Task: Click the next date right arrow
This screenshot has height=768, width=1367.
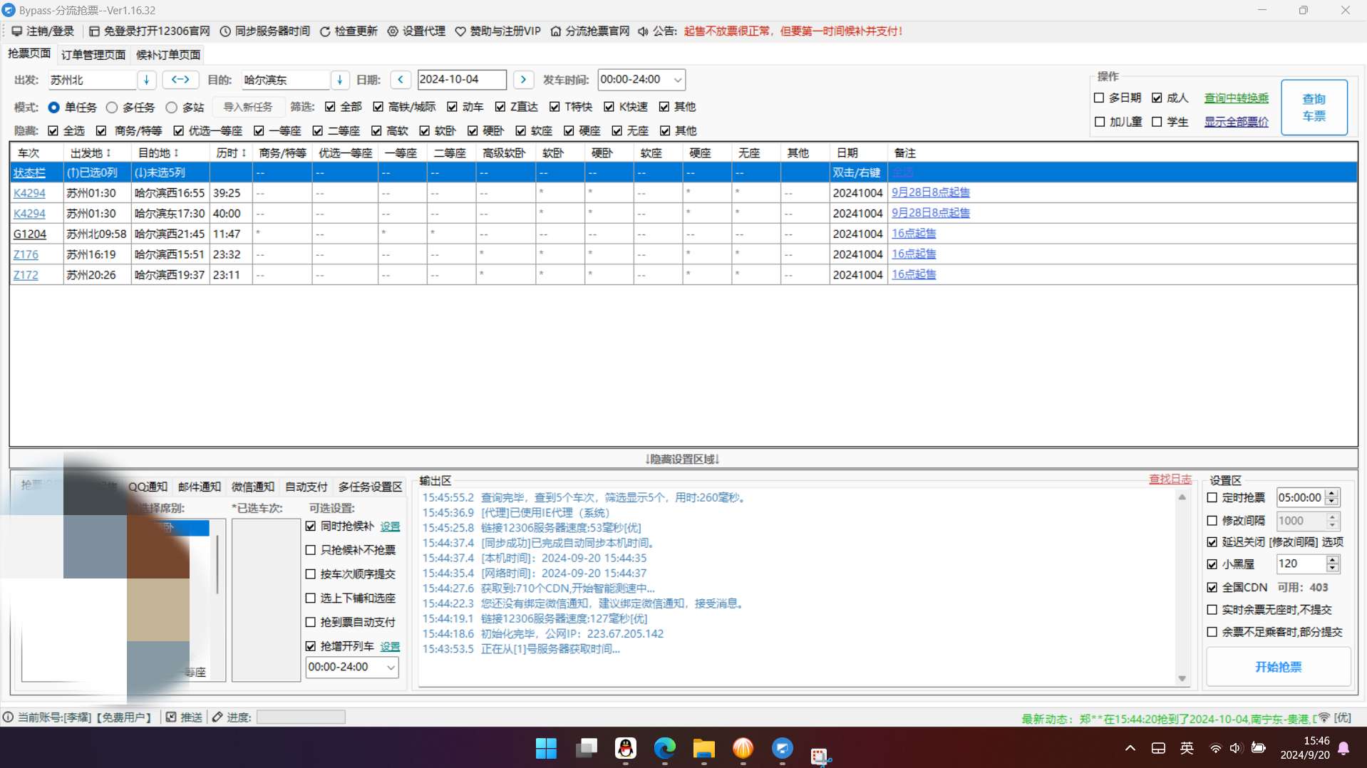Action: coord(523,80)
